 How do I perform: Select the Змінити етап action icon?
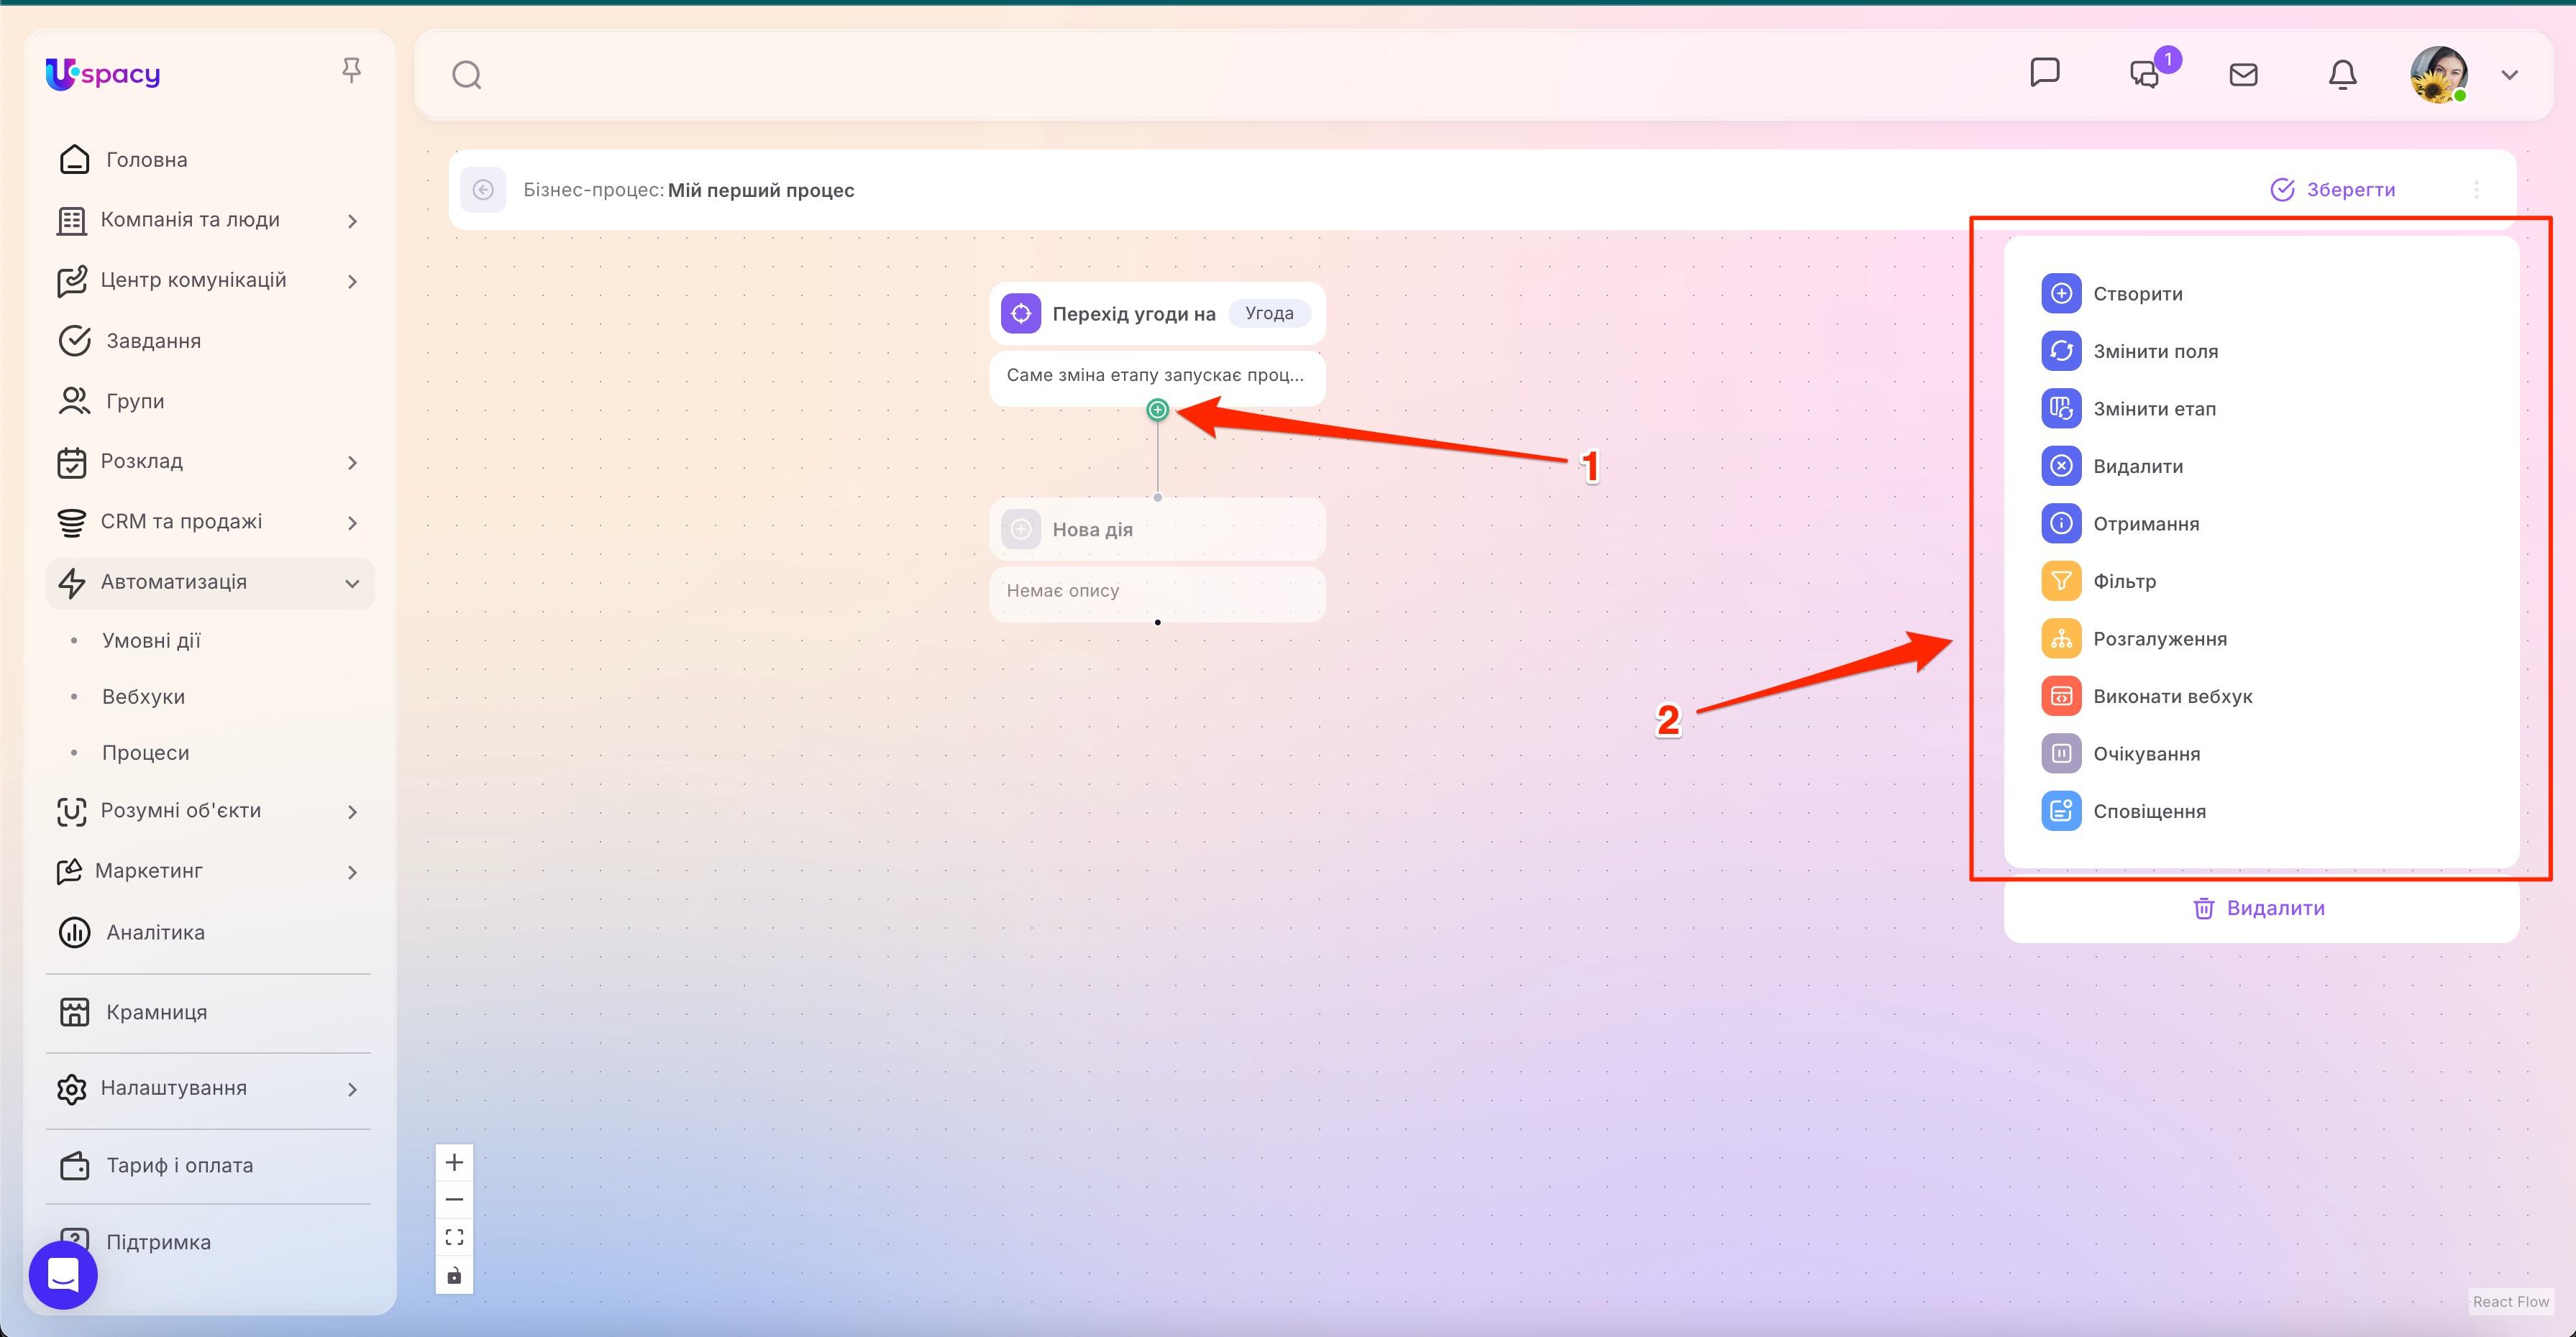point(2061,408)
